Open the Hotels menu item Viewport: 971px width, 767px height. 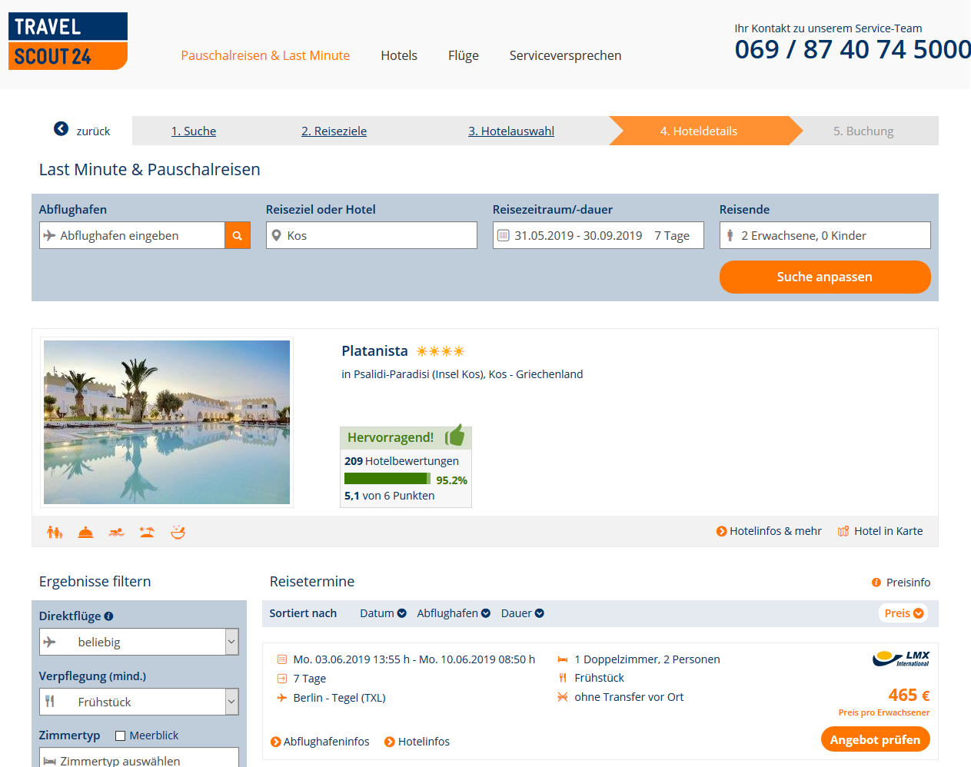point(399,55)
